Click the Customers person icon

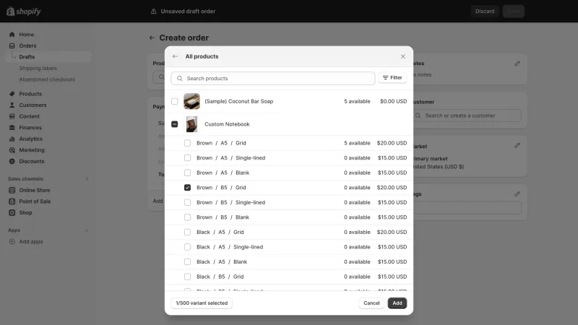12,105
